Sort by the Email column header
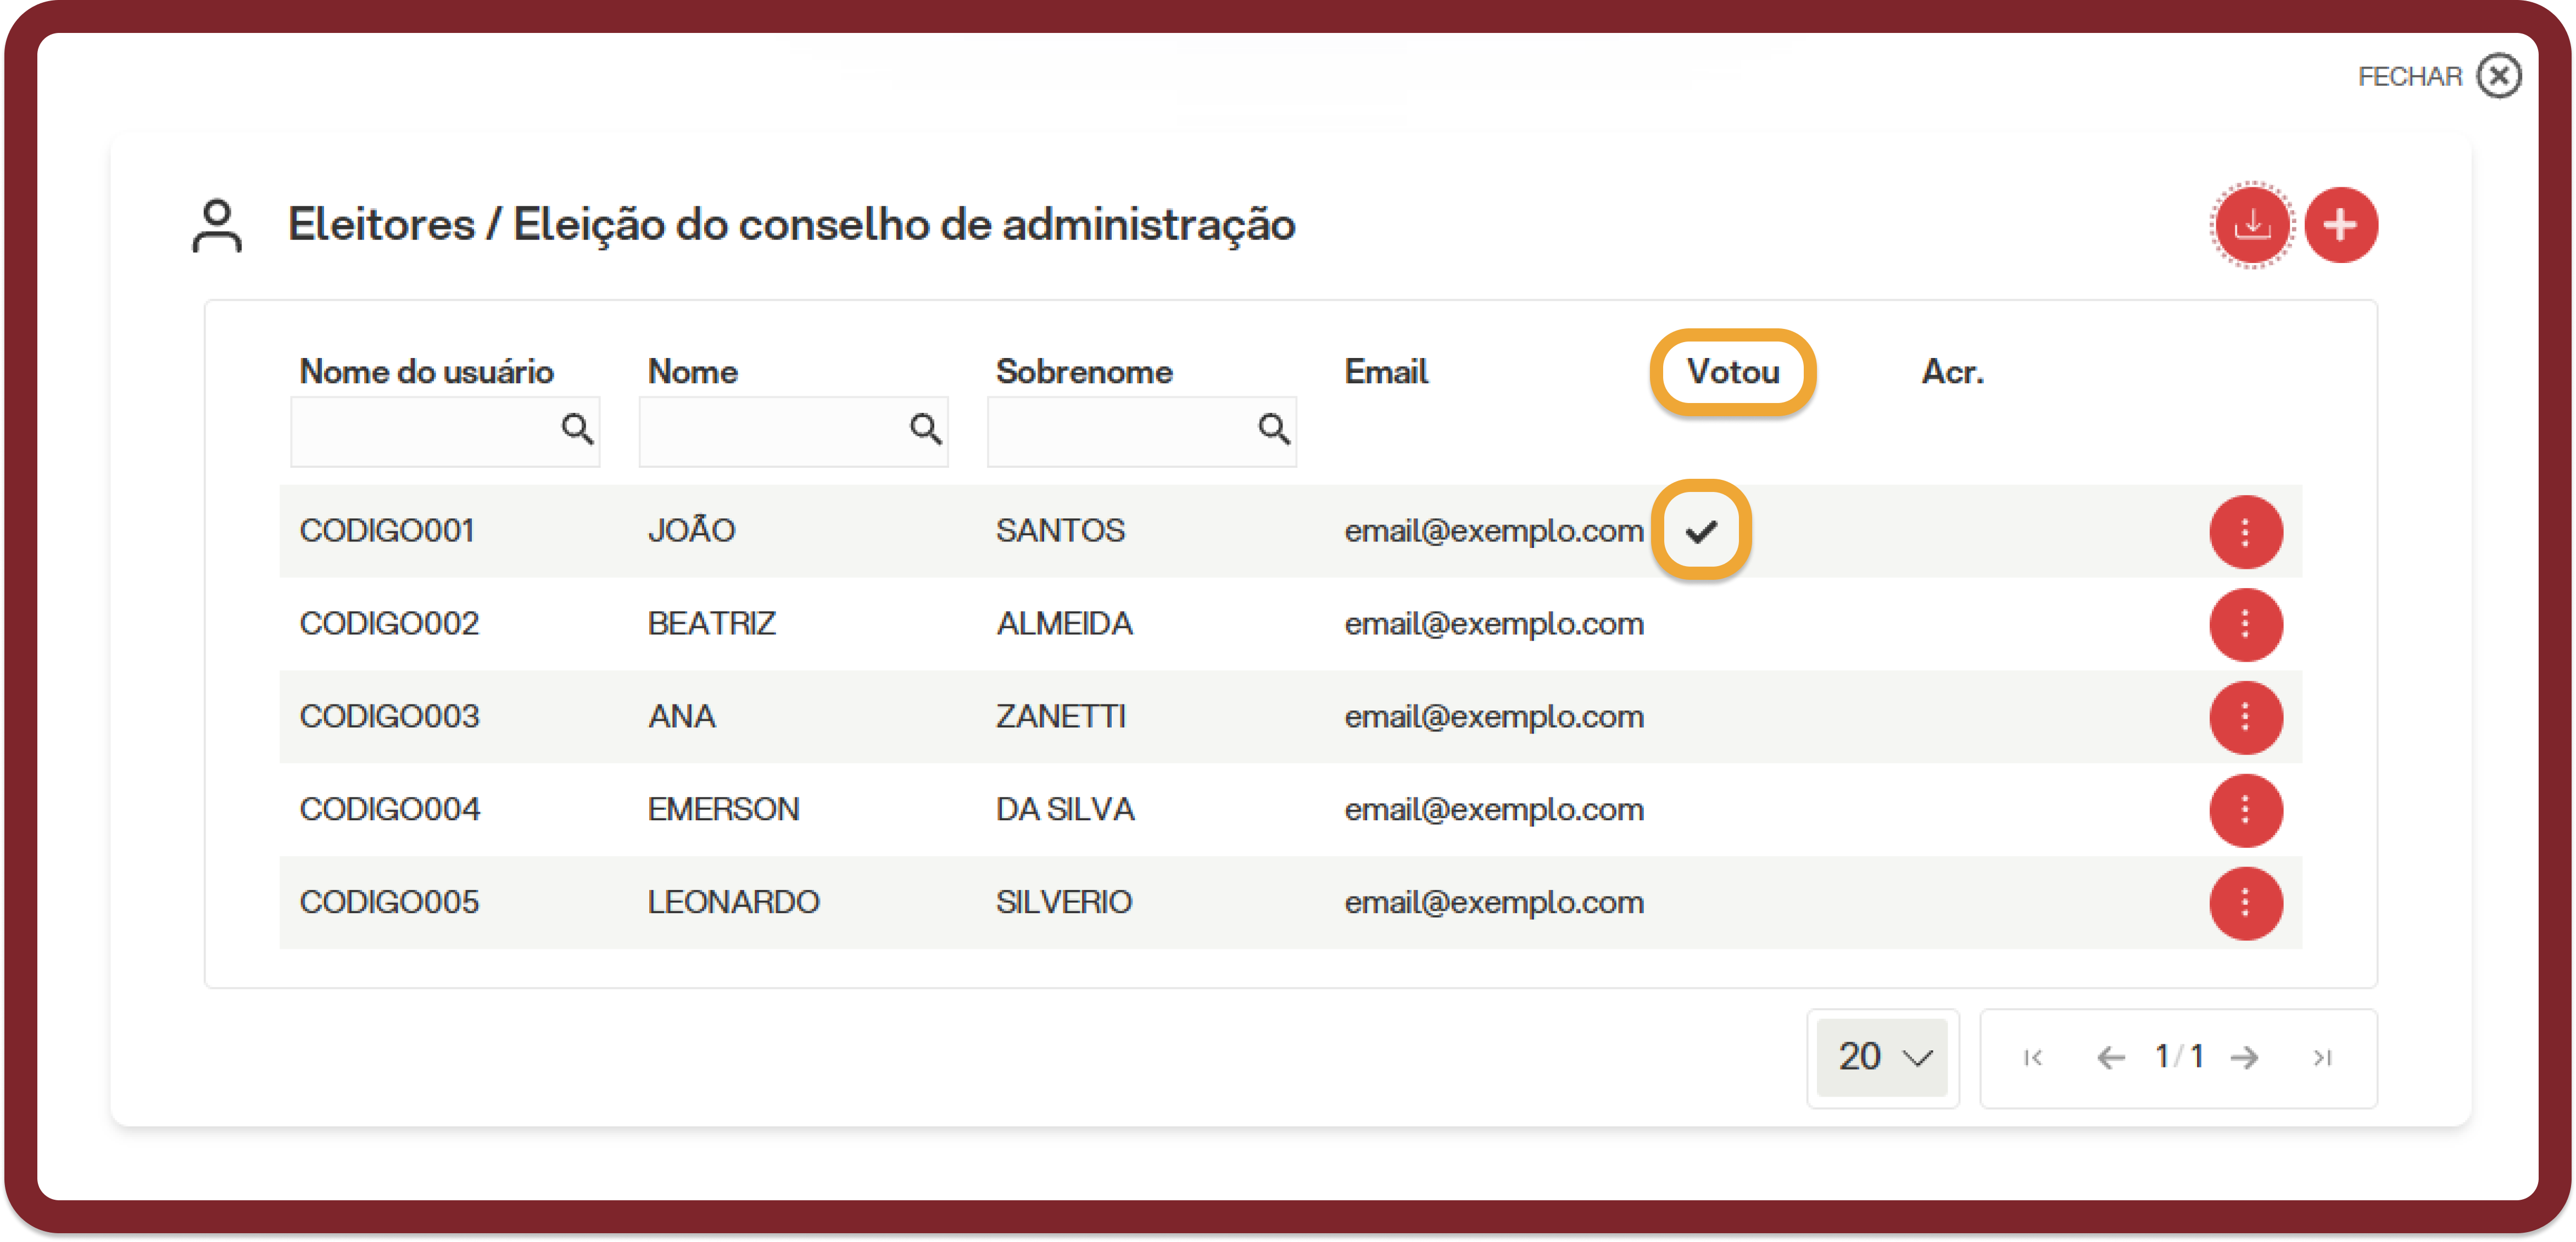2576x1242 pixels. [1386, 372]
